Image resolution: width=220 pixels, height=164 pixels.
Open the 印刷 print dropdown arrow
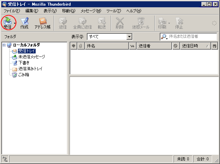tap(169, 23)
